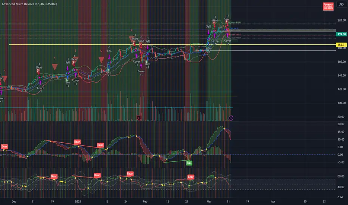The height and width of the screenshot is (205, 348).
Task: Click the Bear label at MACD pane's left edge
Action: tap(4, 146)
